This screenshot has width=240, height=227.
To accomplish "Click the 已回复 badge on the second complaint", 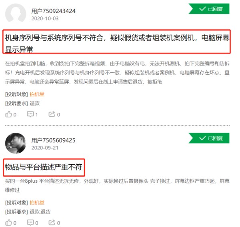I will point(209,138).
